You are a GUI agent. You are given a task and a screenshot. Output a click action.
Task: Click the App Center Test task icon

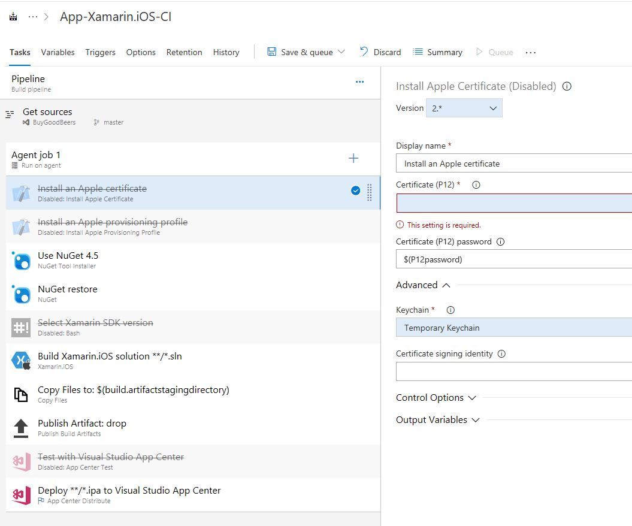tap(21, 461)
